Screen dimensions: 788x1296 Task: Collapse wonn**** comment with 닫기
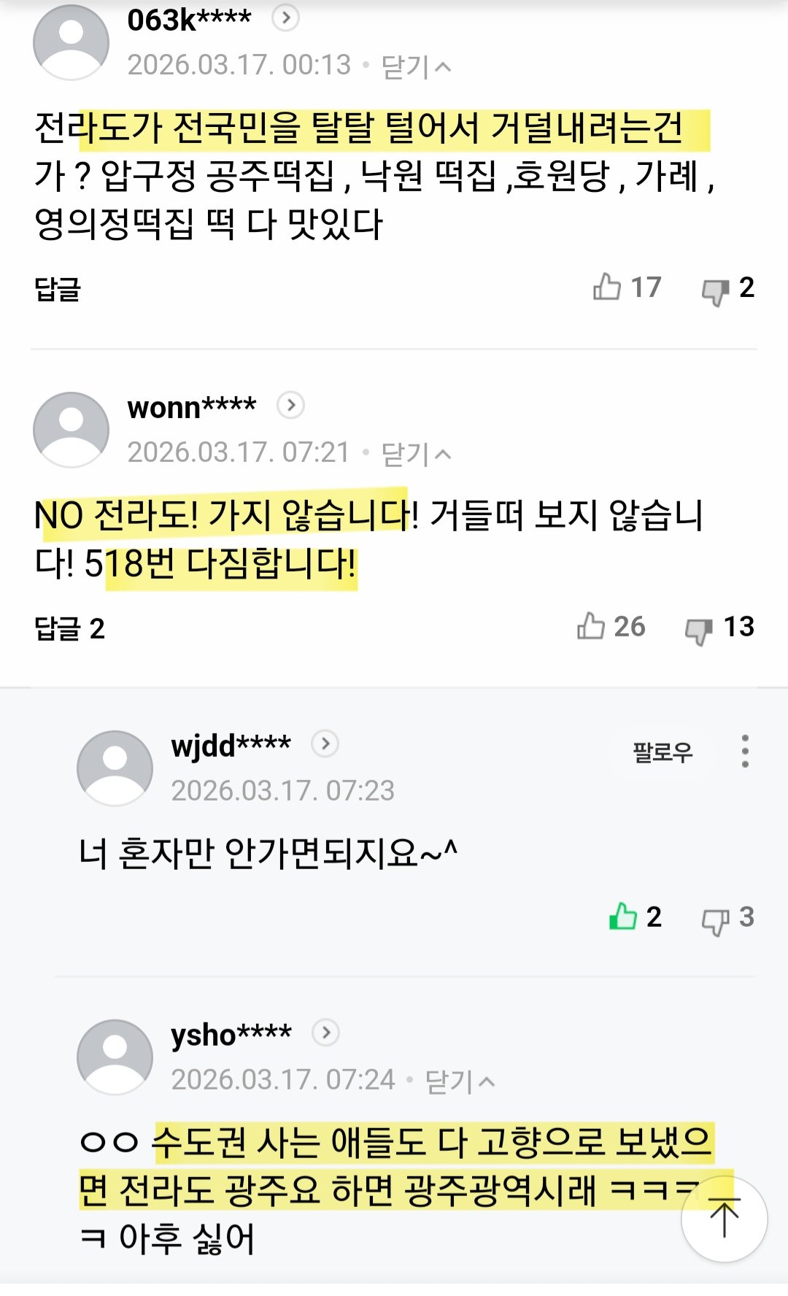coord(416,454)
